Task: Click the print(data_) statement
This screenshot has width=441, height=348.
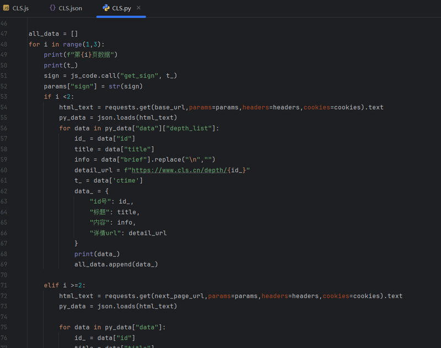Action: [x=97, y=254]
